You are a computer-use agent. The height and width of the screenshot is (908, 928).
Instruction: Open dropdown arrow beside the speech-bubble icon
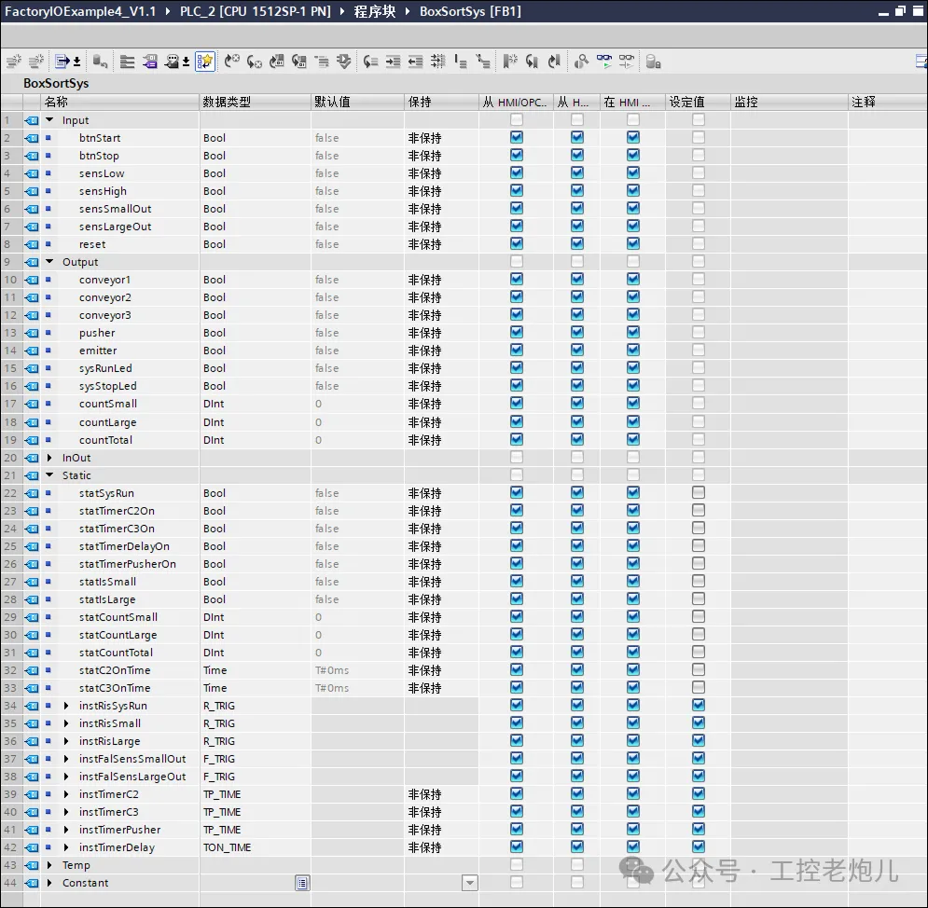[x=187, y=61]
